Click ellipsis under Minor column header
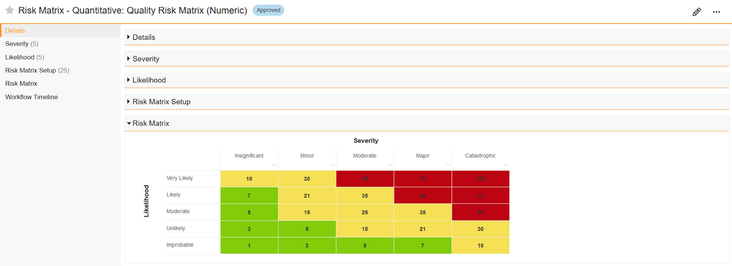This screenshot has width=732, height=266. pyautogui.click(x=332, y=165)
